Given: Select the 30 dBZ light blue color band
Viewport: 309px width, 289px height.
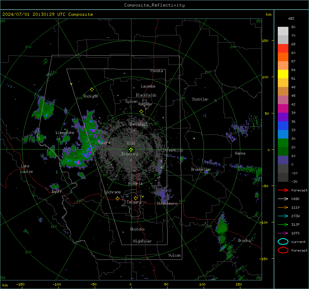Looking at the screenshot, I should coord(283,134).
